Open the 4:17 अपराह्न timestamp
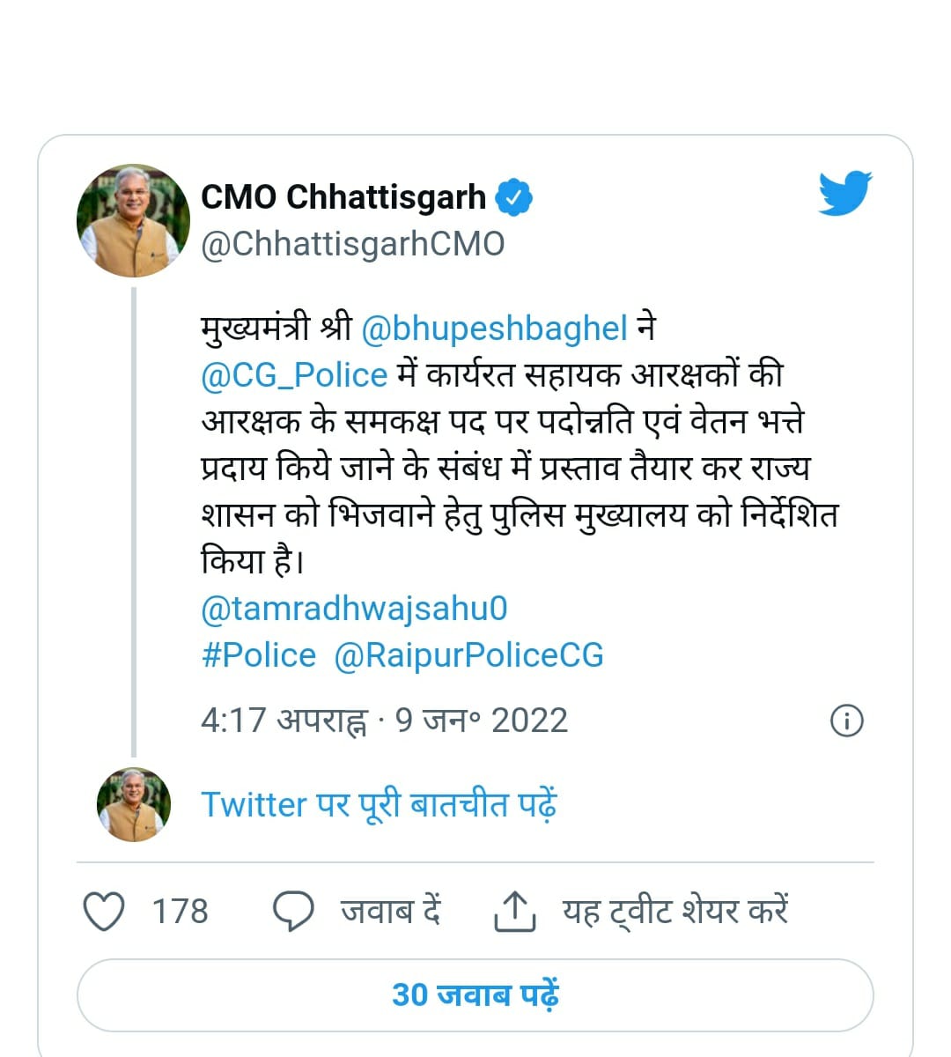 (284, 721)
